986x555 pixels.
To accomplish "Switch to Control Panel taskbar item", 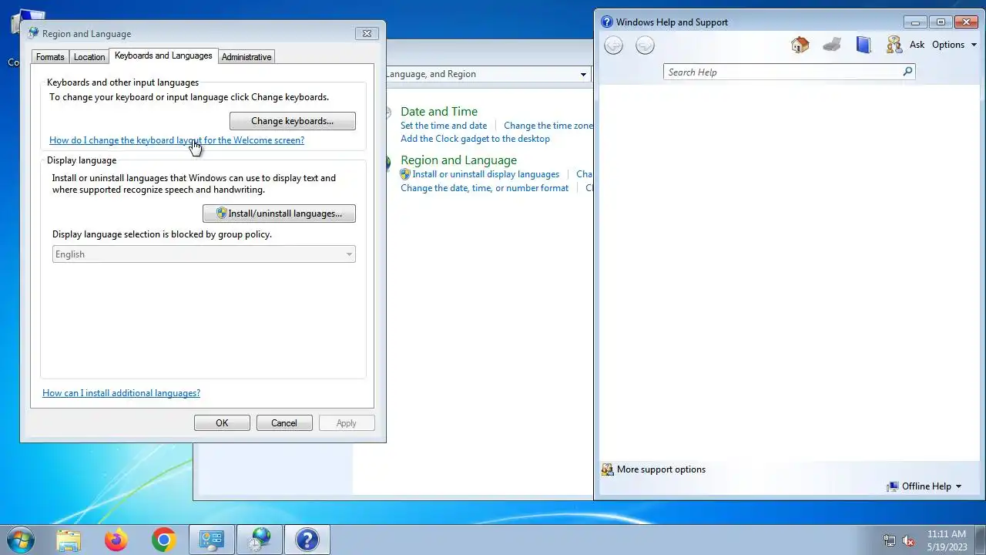I will [x=211, y=540].
